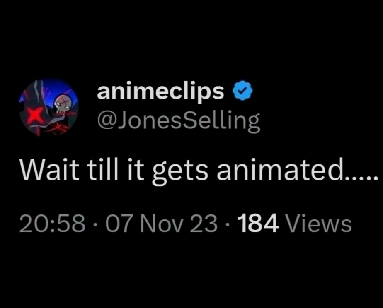Click the 20:58 timestamp
This screenshot has height=308, width=383.
pyautogui.click(x=53, y=223)
